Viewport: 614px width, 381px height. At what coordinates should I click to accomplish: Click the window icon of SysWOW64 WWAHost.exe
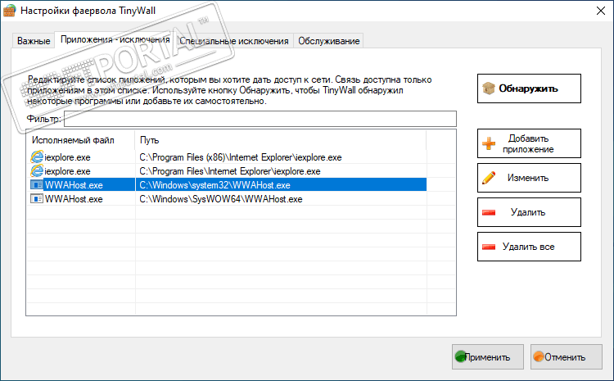coord(37,199)
